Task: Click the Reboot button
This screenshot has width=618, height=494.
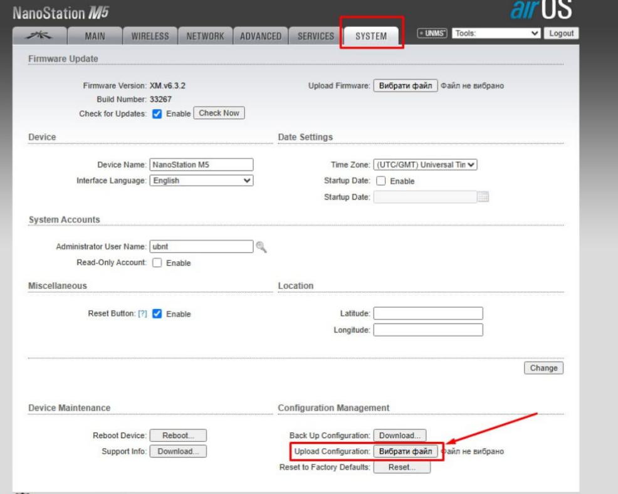Action: tap(178, 435)
